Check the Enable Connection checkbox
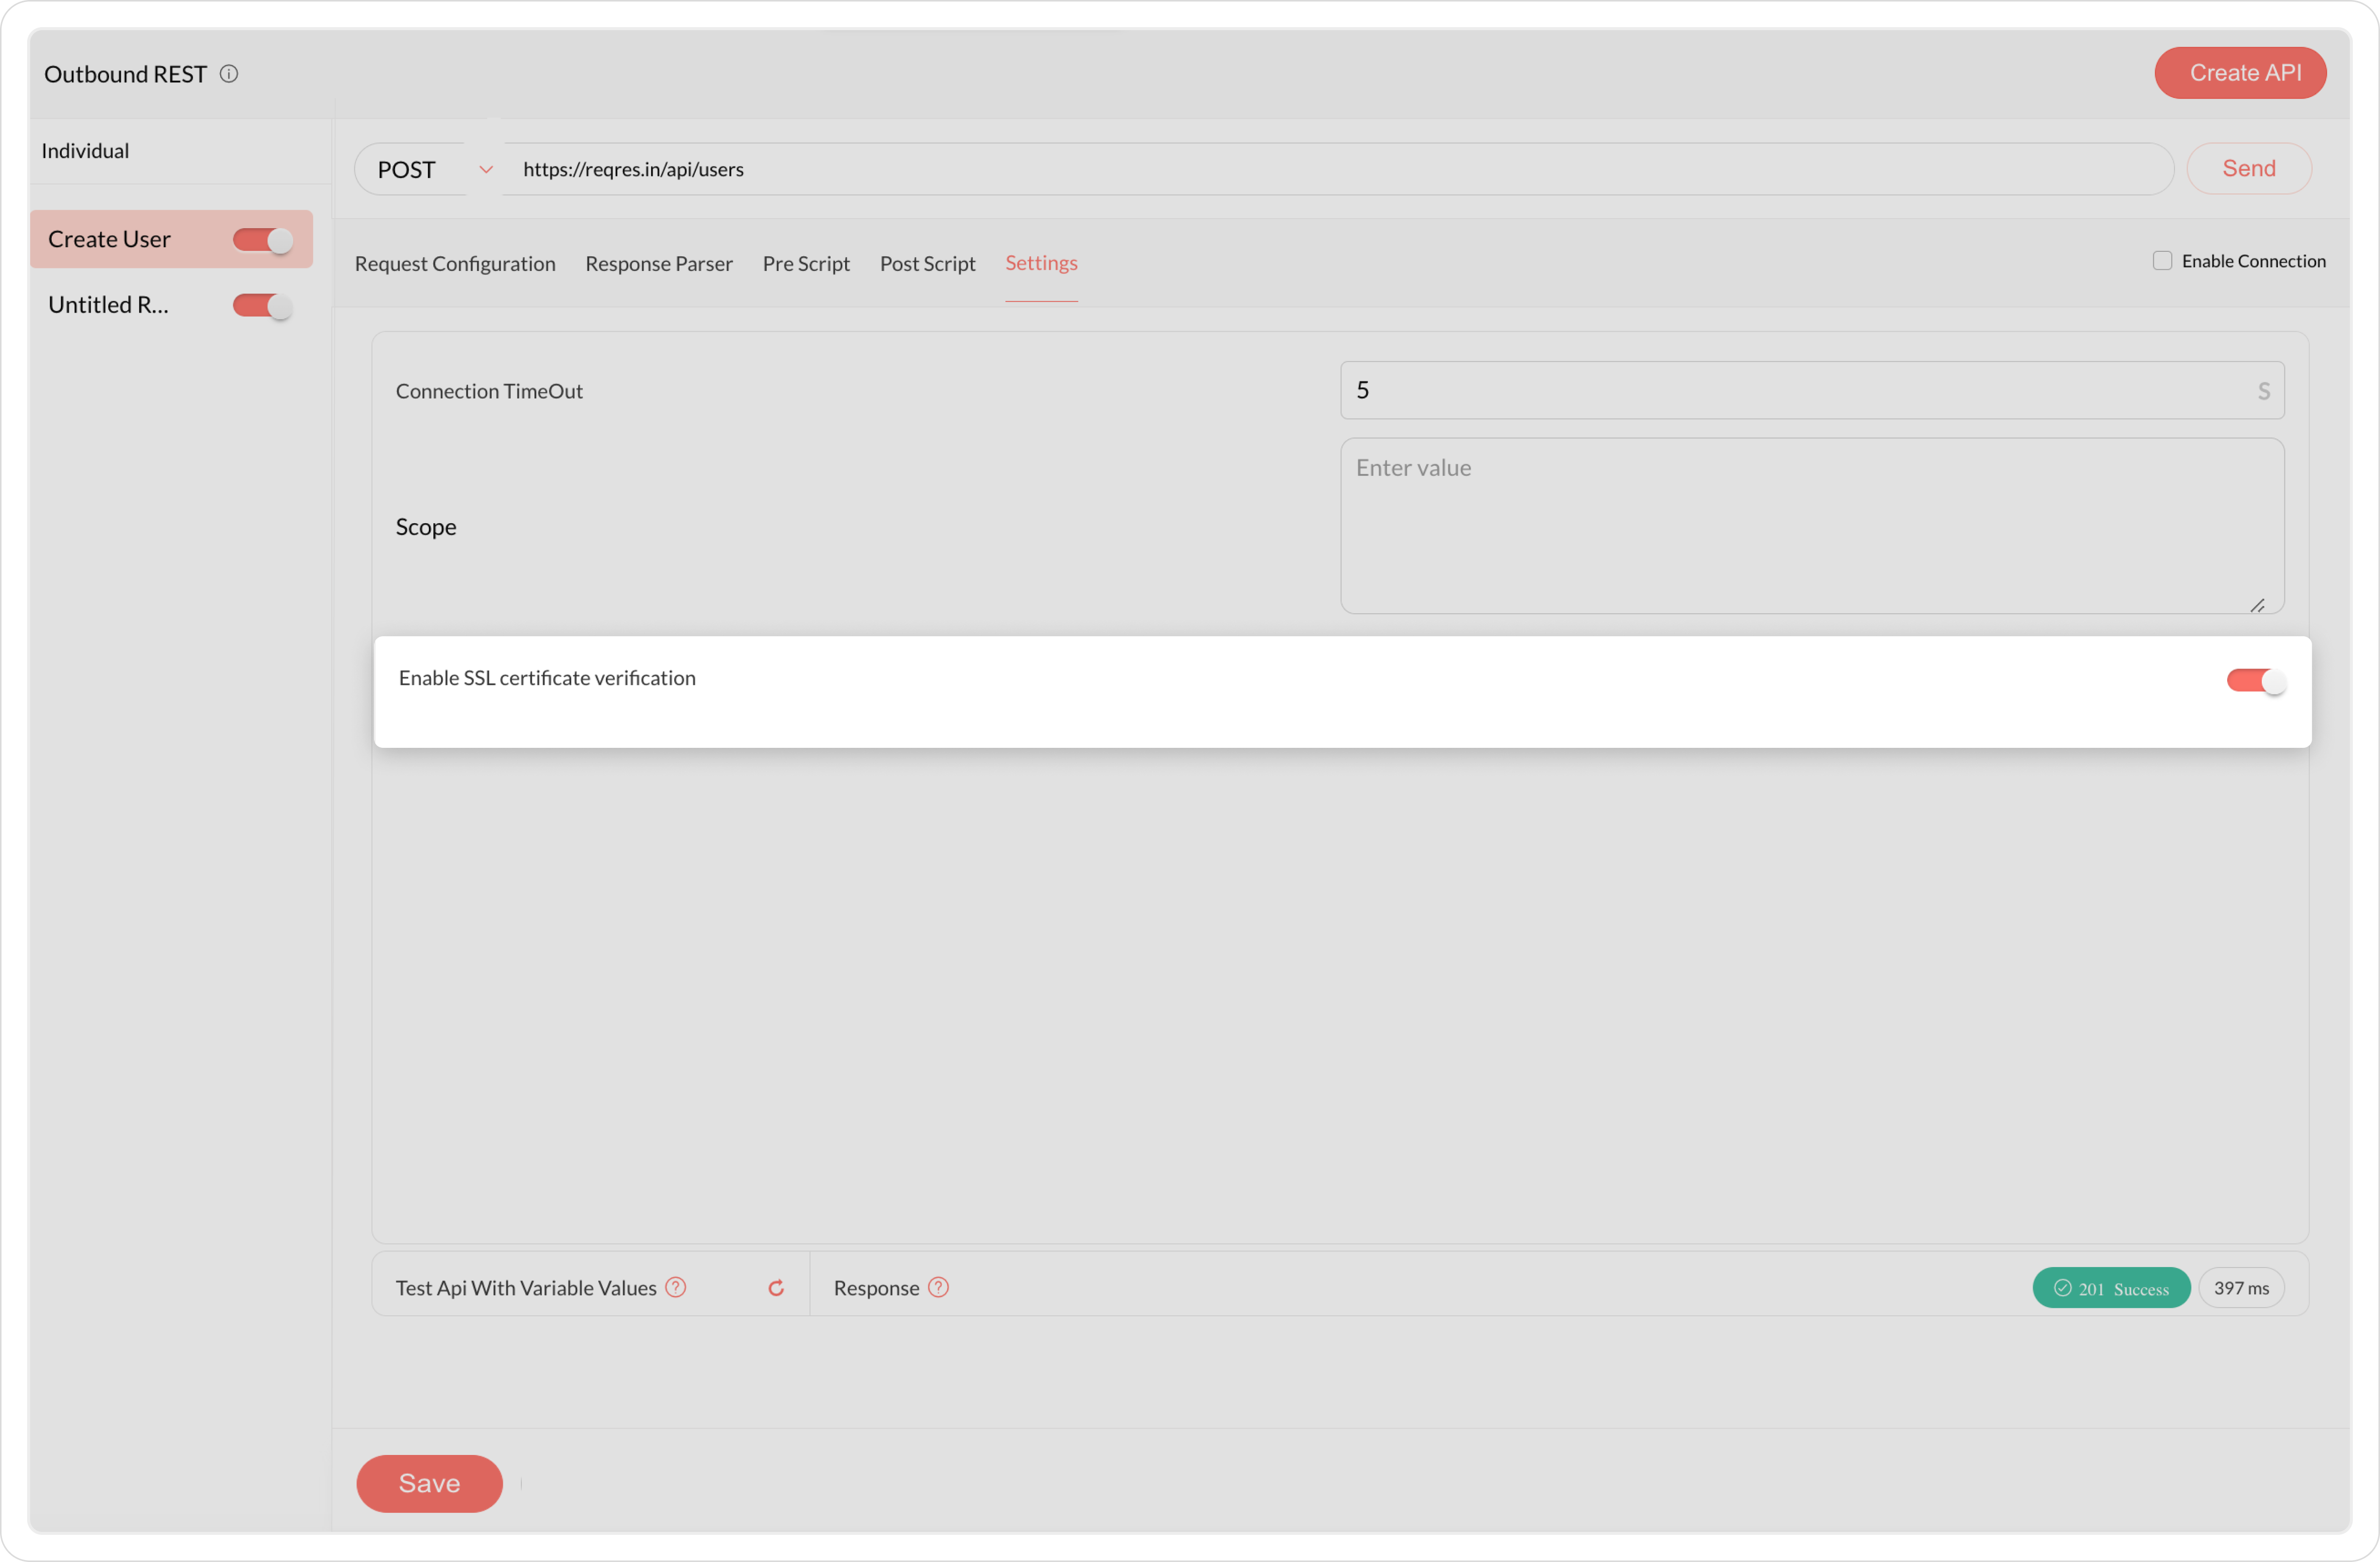Image resolution: width=2380 pixels, height=1562 pixels. pos(2162,261)
